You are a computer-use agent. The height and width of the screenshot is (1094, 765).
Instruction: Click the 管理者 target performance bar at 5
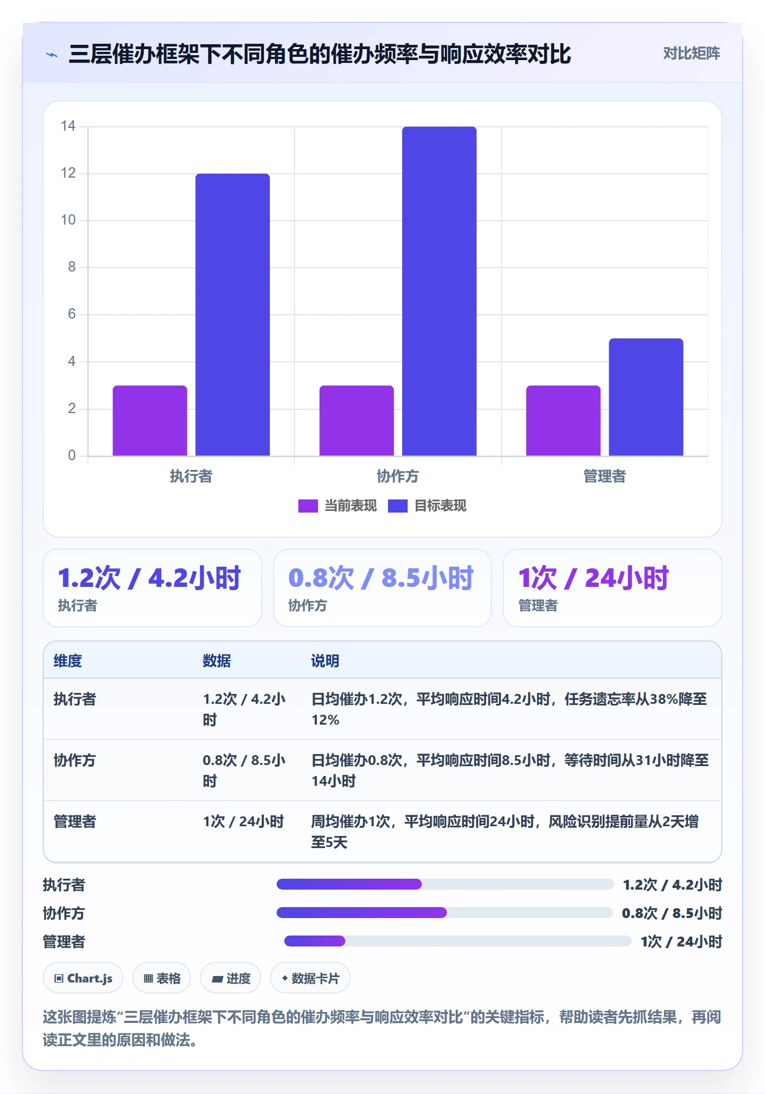coord(646,397)
